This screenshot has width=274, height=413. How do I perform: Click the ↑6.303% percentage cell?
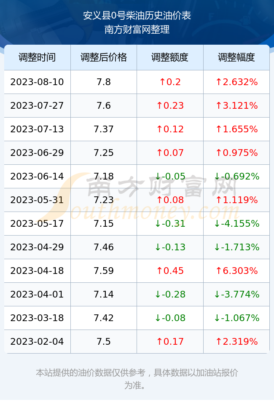(x=236, y=271)
